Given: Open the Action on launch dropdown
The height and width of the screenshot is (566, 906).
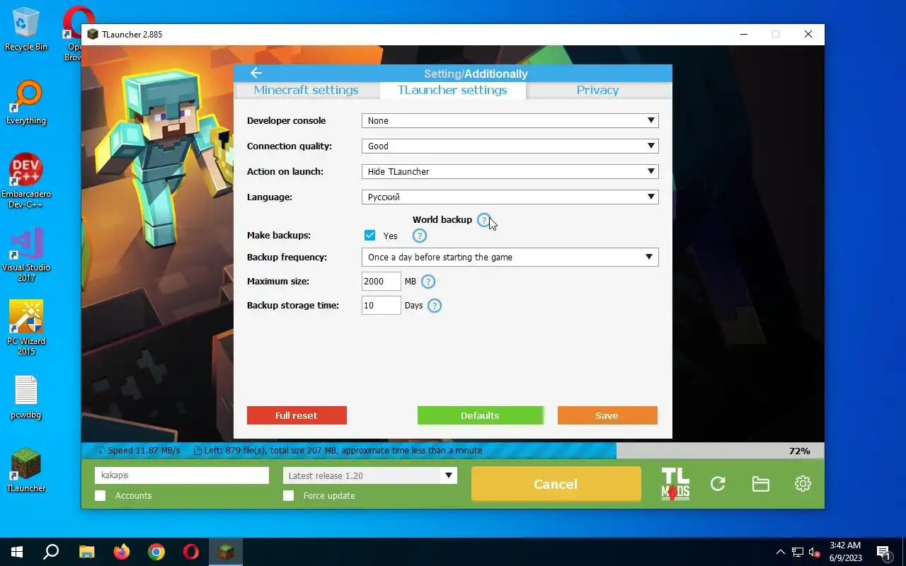Looking at the screenshot, I should (x=510, y=172).
